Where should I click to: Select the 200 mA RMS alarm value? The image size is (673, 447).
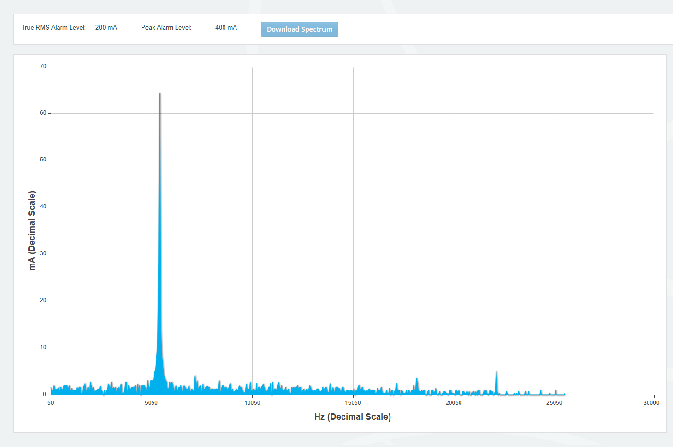106,28
